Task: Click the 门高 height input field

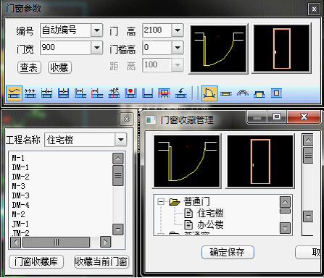Action: (157, 30)
